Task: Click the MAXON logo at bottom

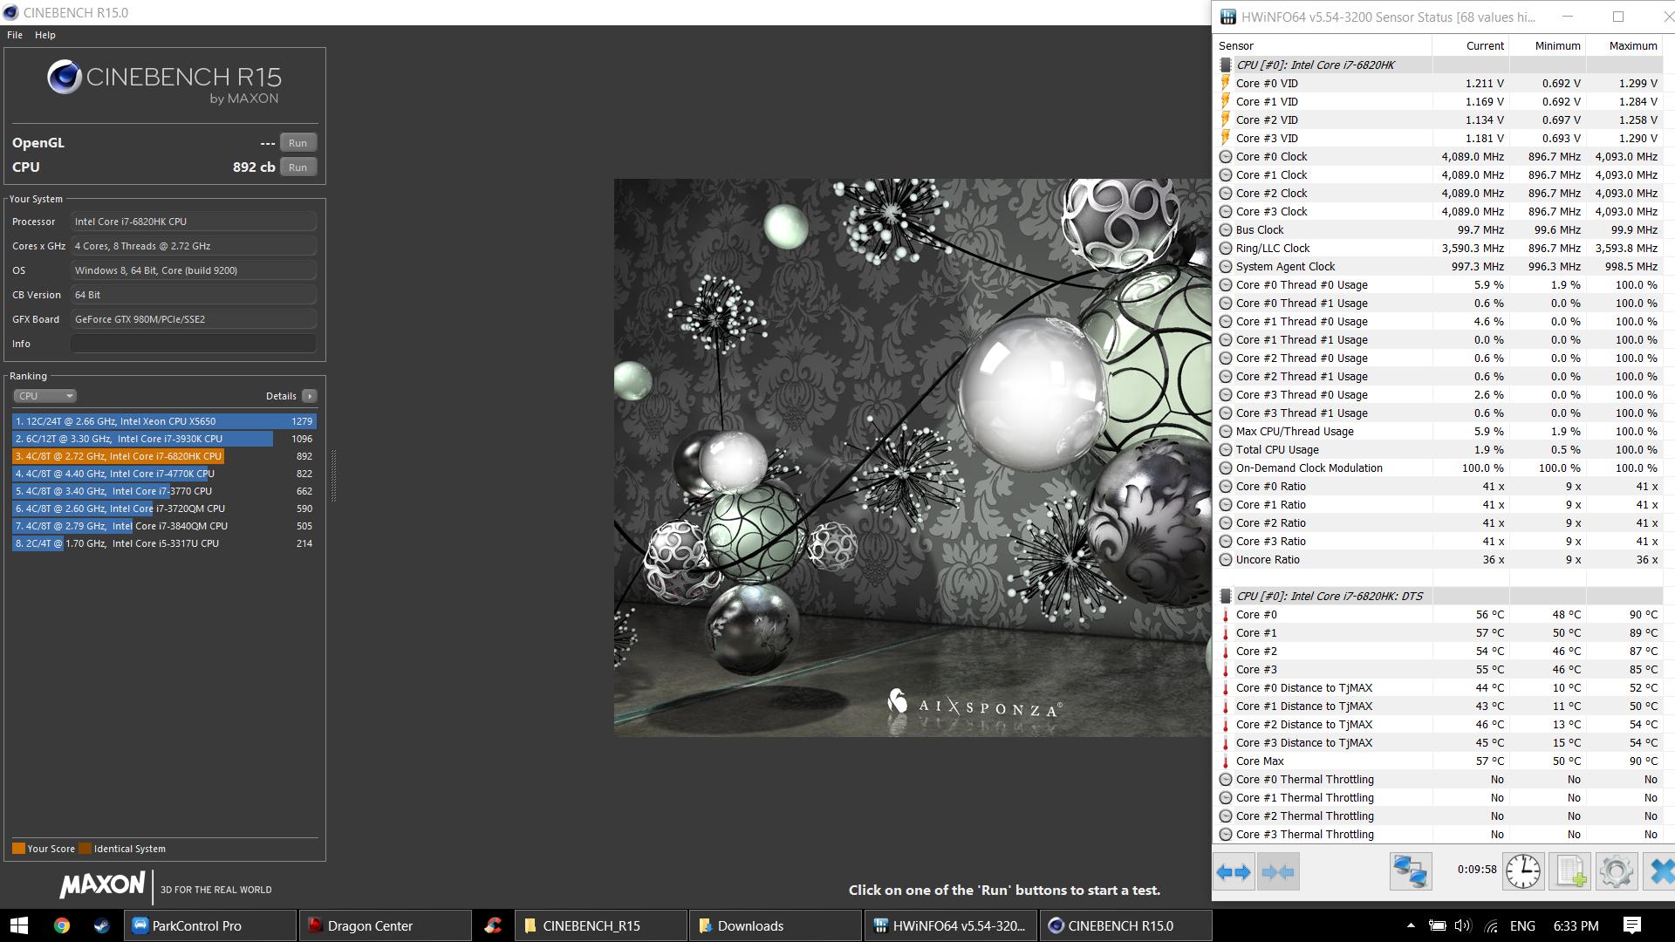Action: (x=103, y=885)
